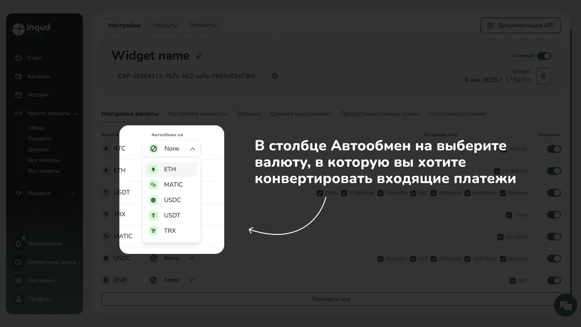Uncheck BSC network in BNB row
This screenshot has height=327, width=581.
point(512,281)
